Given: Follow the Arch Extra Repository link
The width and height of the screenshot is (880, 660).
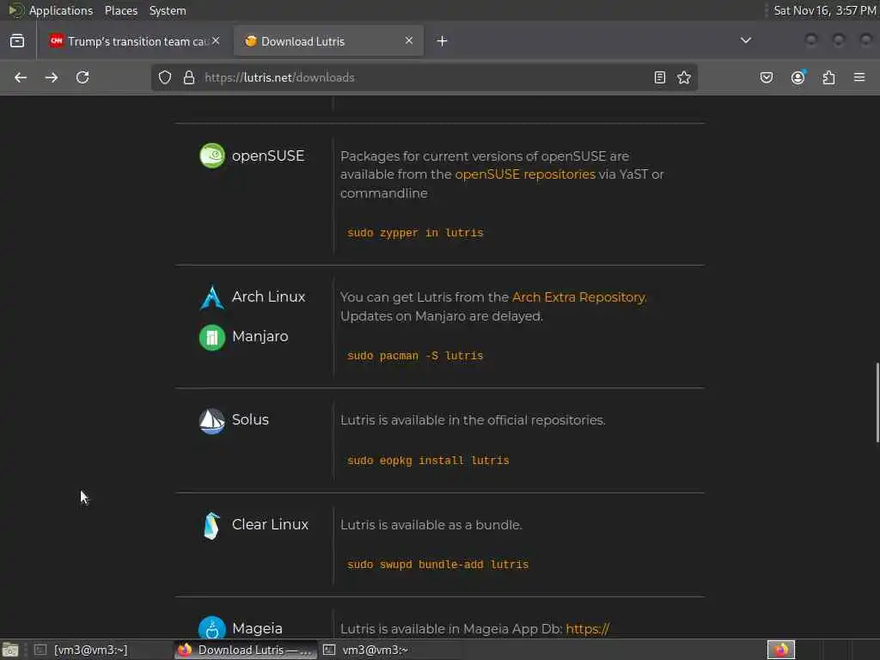Looking at the screenshot, I should pyautogui.click(x=578, y=296).
